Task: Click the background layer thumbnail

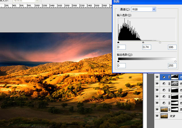Action: tap(164, 116)
